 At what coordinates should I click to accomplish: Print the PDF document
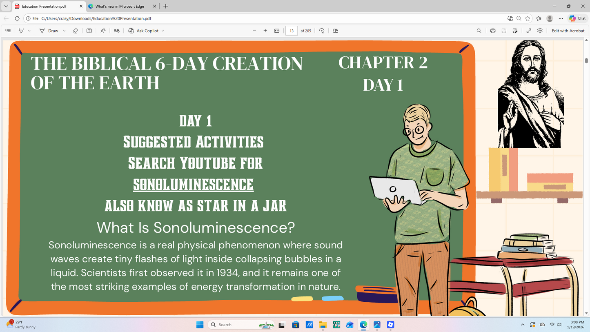493,31
